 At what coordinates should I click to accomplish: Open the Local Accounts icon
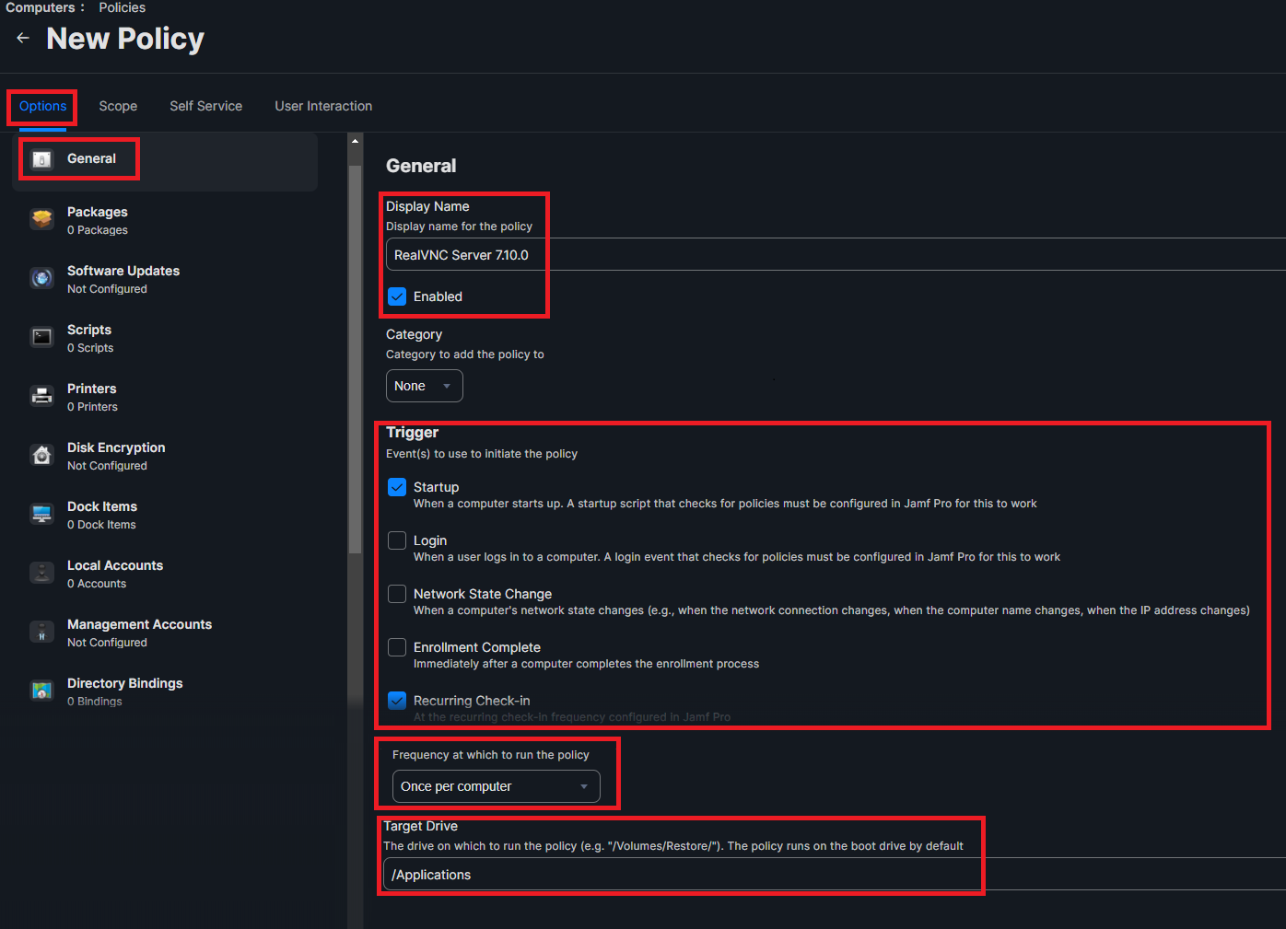(x=42, y=573)
